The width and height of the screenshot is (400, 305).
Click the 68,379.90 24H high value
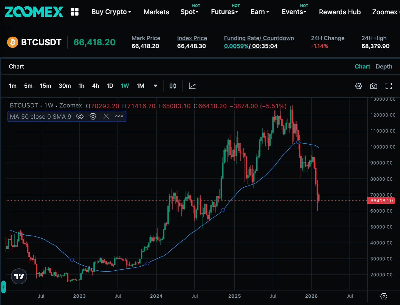coord(375,46)
